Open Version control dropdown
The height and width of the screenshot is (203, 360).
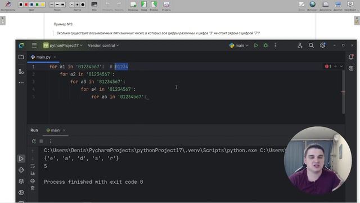click(103, 45)
